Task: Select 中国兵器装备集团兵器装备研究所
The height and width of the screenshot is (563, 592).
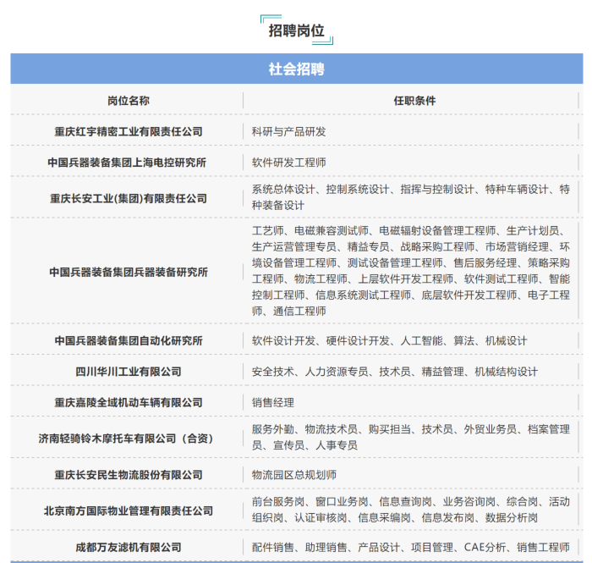Action: click(x=129, y=272)
